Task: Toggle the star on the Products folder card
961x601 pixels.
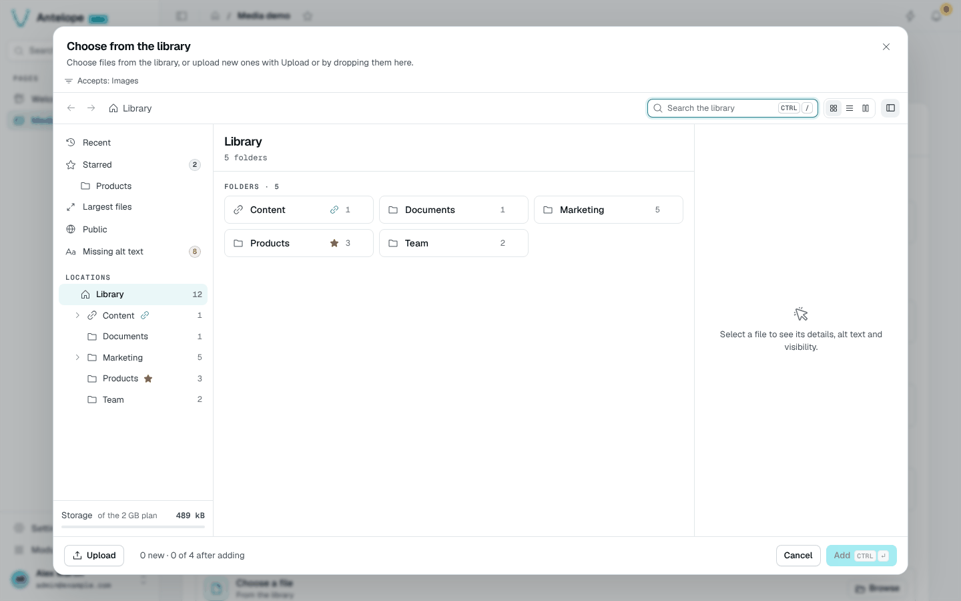Action: (x=334, y=243)
